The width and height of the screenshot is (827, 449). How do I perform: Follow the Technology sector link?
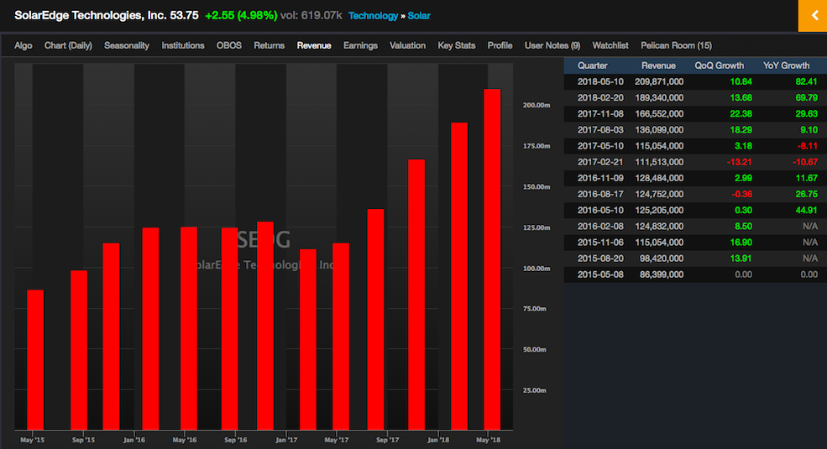coord(373,16)
